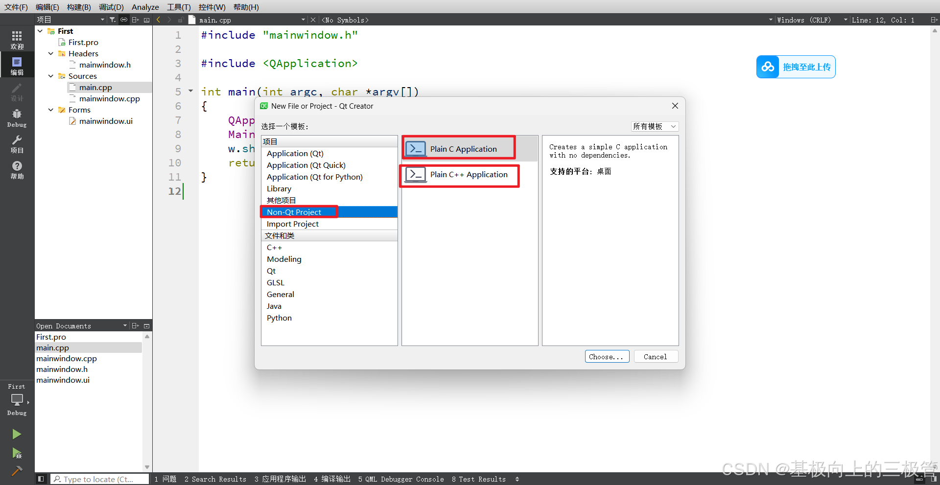This screenshot has height=485, width=940.
Task: Click the Line: 12, Col: 1 indicator
Action: [883, 20]
